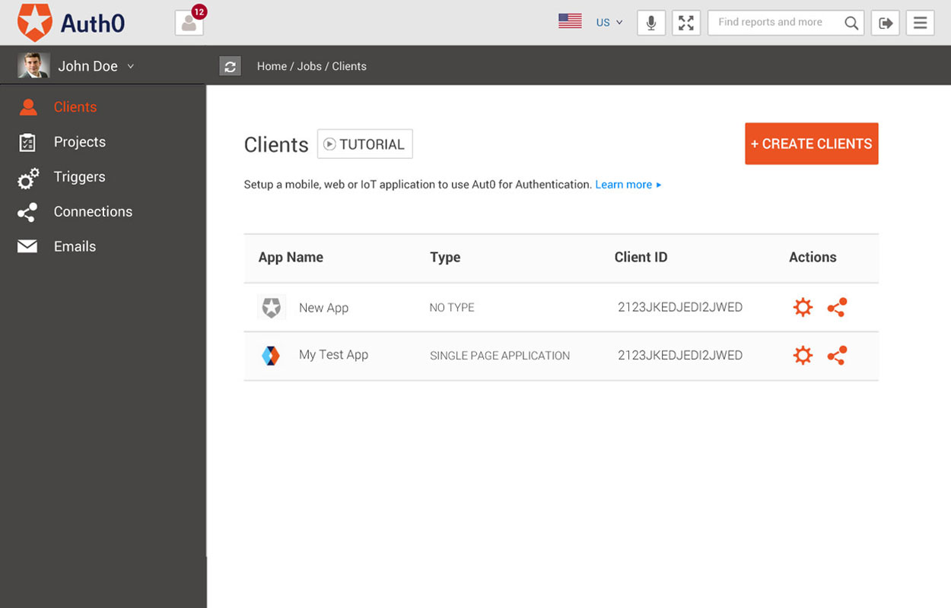This screenshot has width=951, height=608.
Task: Click the Clients page heading
Action: (276, 144)
